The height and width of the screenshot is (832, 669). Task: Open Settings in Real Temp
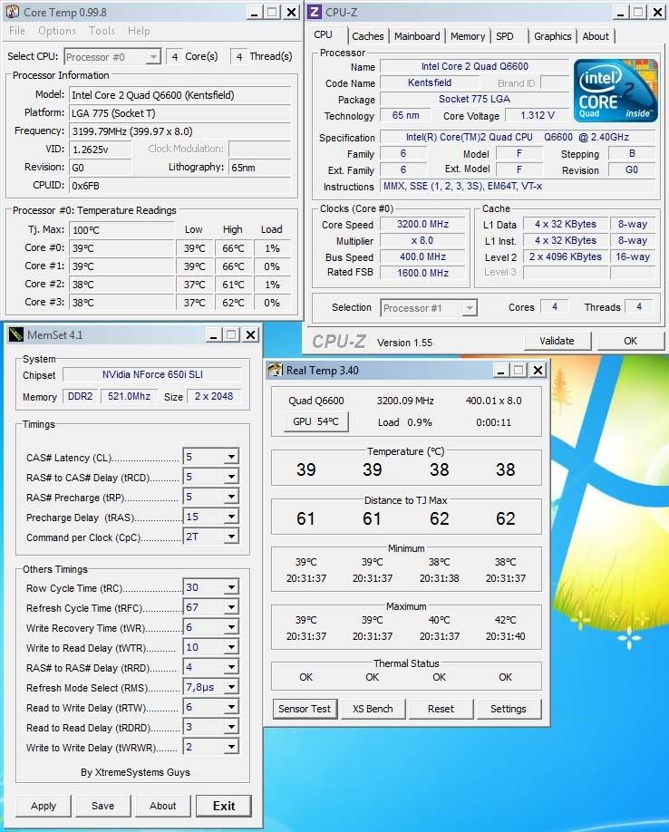pos(509,709)
